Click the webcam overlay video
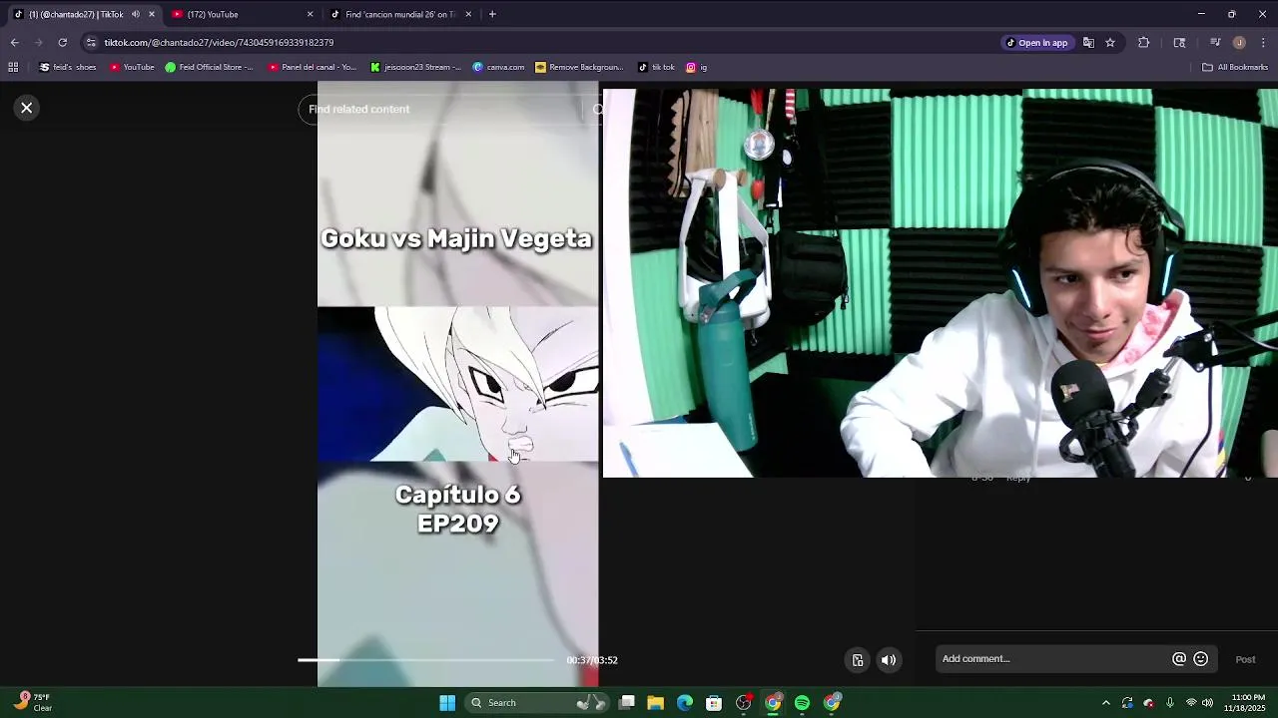 click(x=940, y=283)
